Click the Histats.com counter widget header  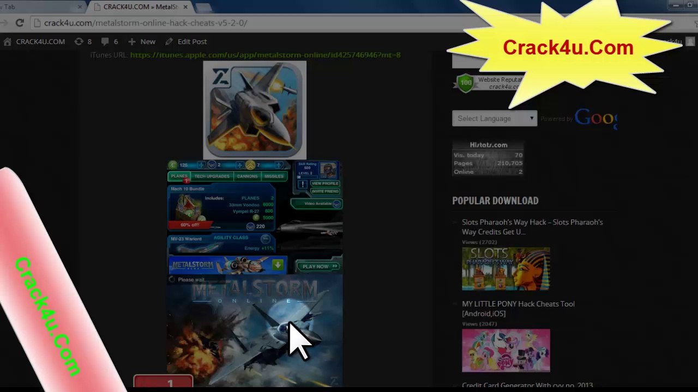[x=489, y=145]
